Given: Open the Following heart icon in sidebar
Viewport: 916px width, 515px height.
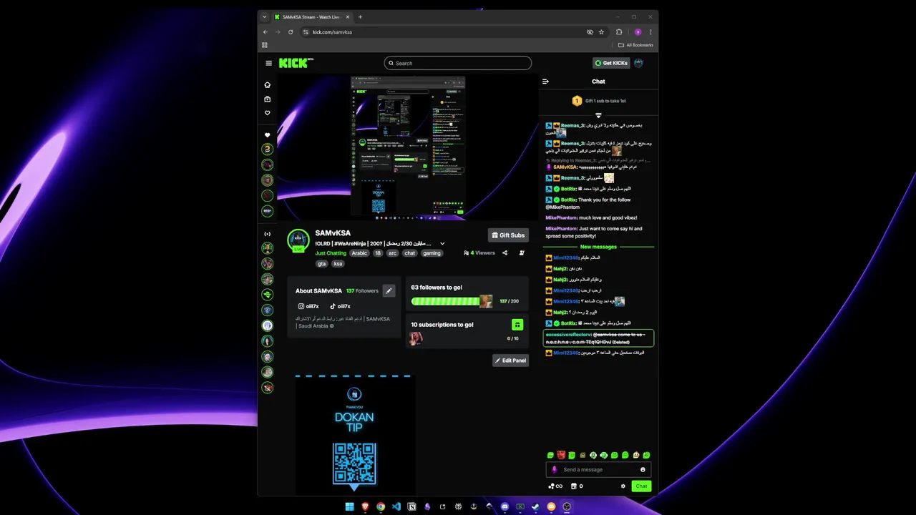Looking at the screenshot, I should 268,113.
